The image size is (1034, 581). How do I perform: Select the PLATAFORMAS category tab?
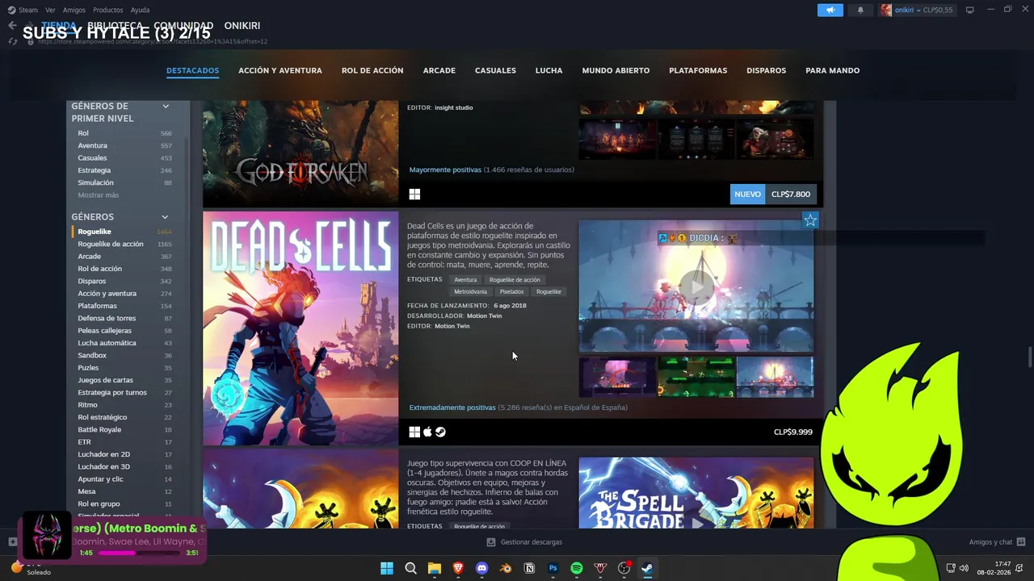tap(698, 70)
